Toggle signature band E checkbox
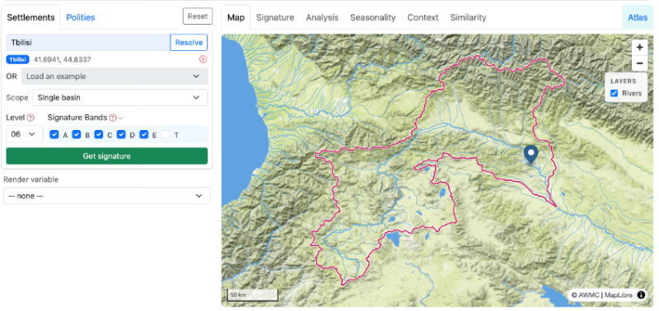This screenshot has width=659, height=311. [143, 134]
